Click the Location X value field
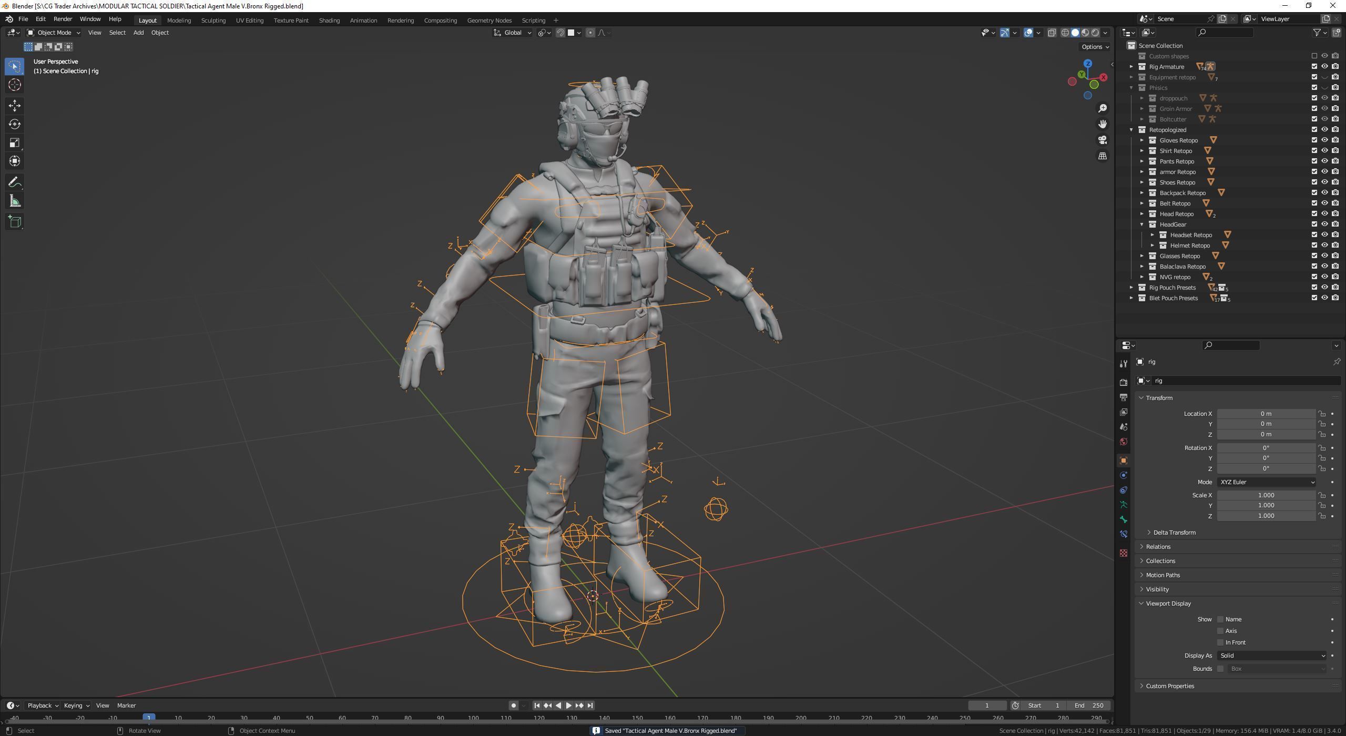 click(x=1266, y=414)
